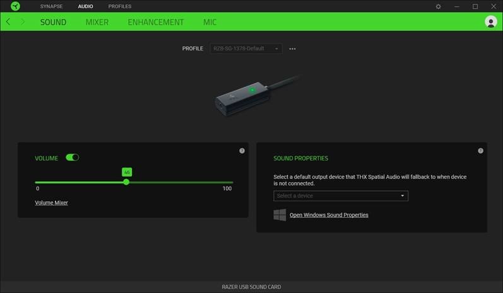Click the Razer logo icon
This screenshot has width=503, height=293.
pyautogui.click(x=15, y=6)
